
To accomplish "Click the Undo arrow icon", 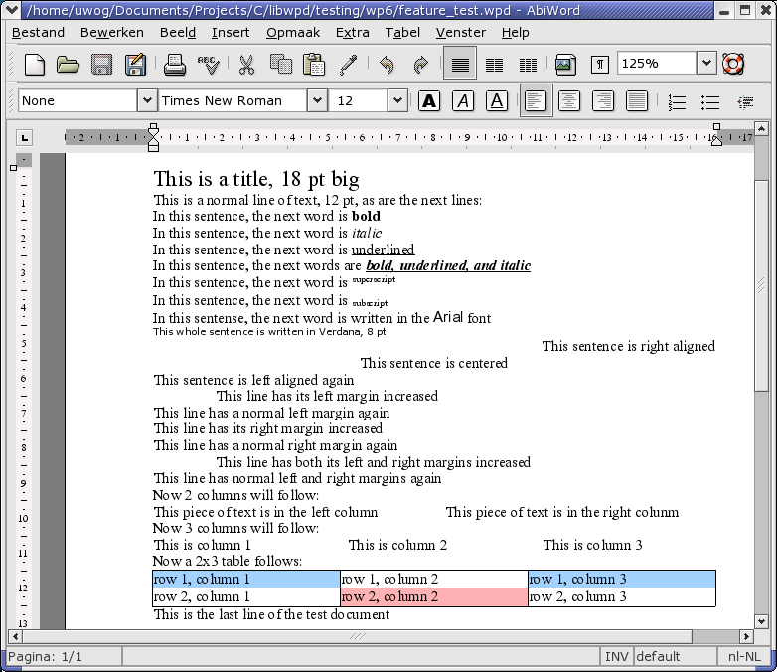I will coord(387,65).
